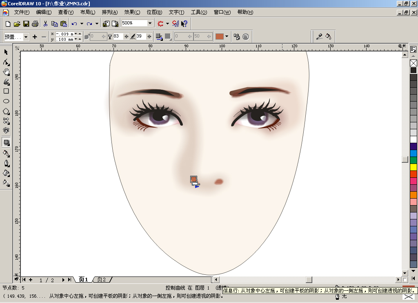Click the add preset plus button
Viewport: 418px width, 303px height.
(x=35, y=37)
